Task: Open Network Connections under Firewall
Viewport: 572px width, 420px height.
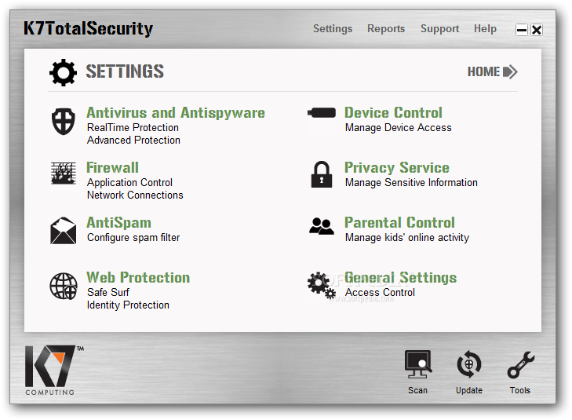Action: coord(135,195)
